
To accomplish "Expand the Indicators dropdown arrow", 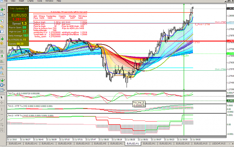I will (x=4, y=80).
